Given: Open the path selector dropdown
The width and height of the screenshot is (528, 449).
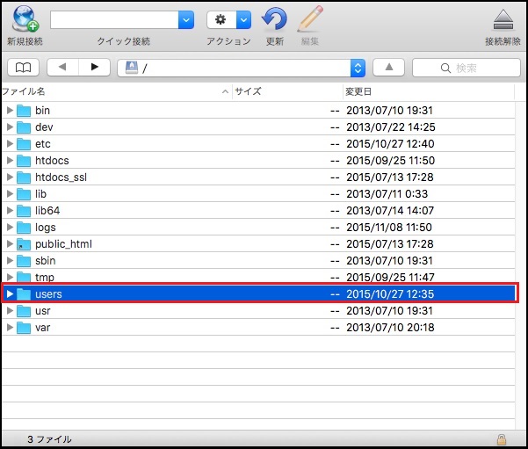Looking at the screenshot, I should click(x=358, y=68).
